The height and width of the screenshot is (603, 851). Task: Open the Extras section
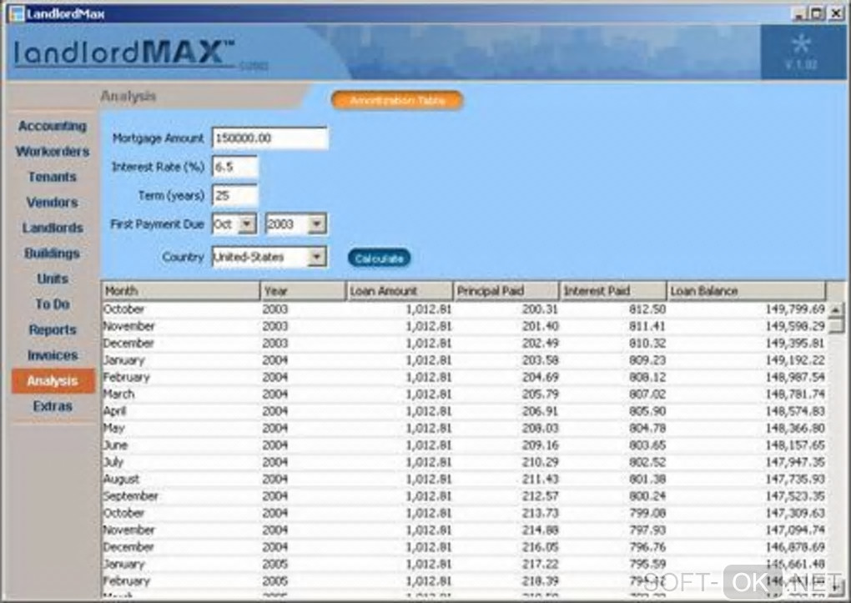tap(52, 406)
